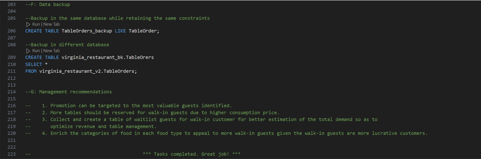Click line number 203

(x=11, y=5)
